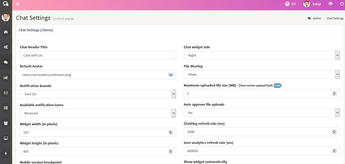
Task: Select the monitor icon in the sidebar
Action: [6, 138]
